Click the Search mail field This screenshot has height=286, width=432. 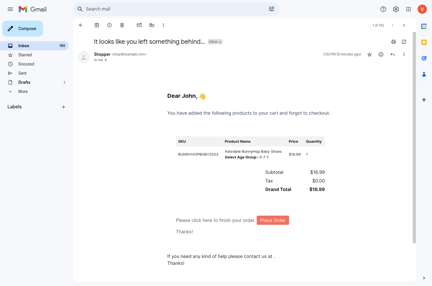pos(176,9)
